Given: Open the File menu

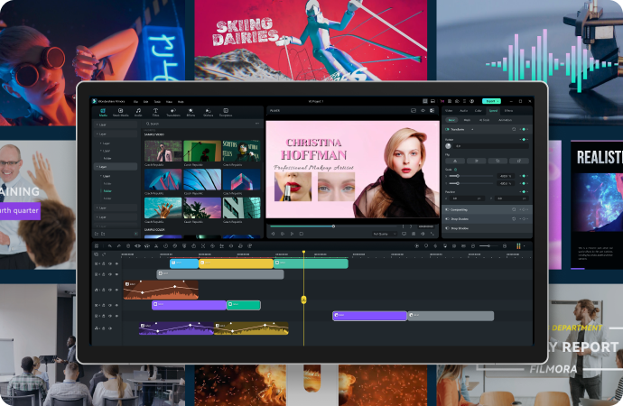Looking at the screenshot, I should 135,102.
